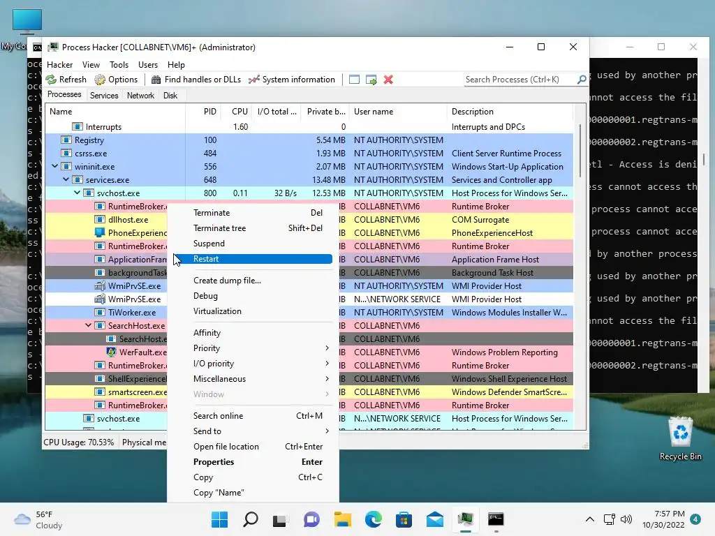Select the Registry process icon
The image size is (715, 536).
(66, 140)
